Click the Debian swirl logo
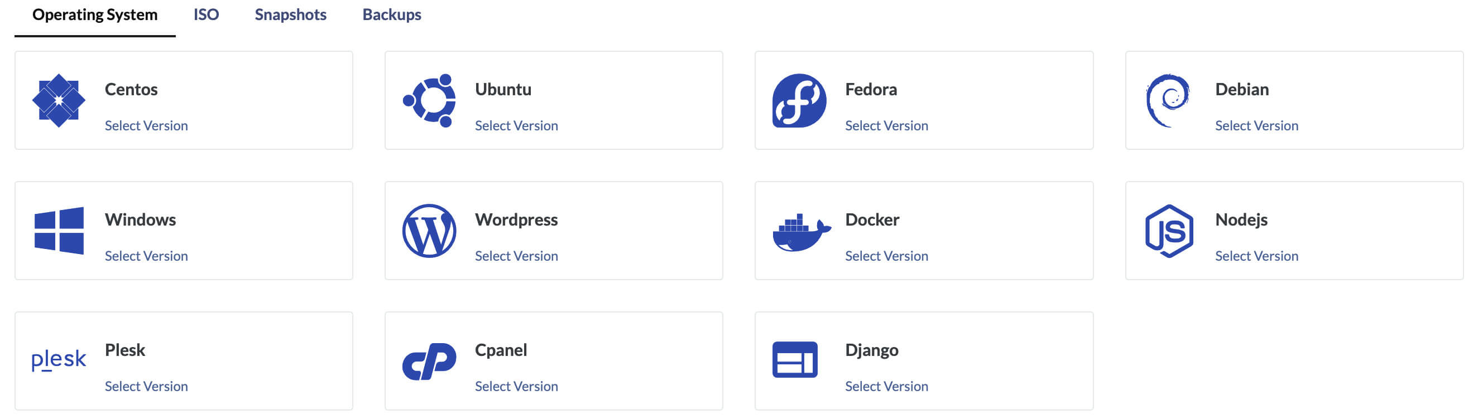This screenshot has width=1478, height=420. (x=1168, y=100)
